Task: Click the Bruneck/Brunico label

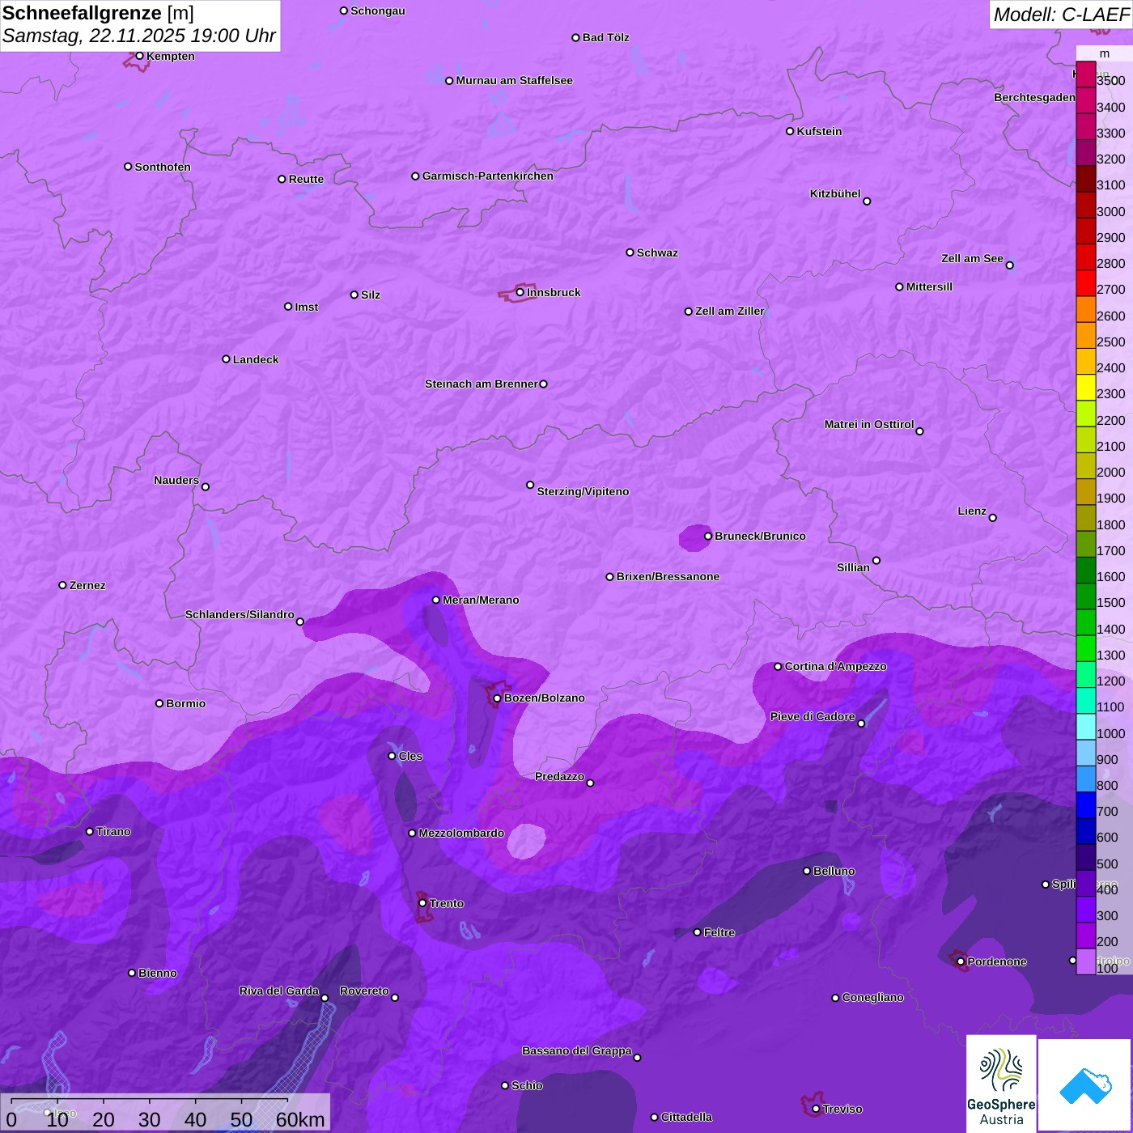Action: tap(760, 536)
